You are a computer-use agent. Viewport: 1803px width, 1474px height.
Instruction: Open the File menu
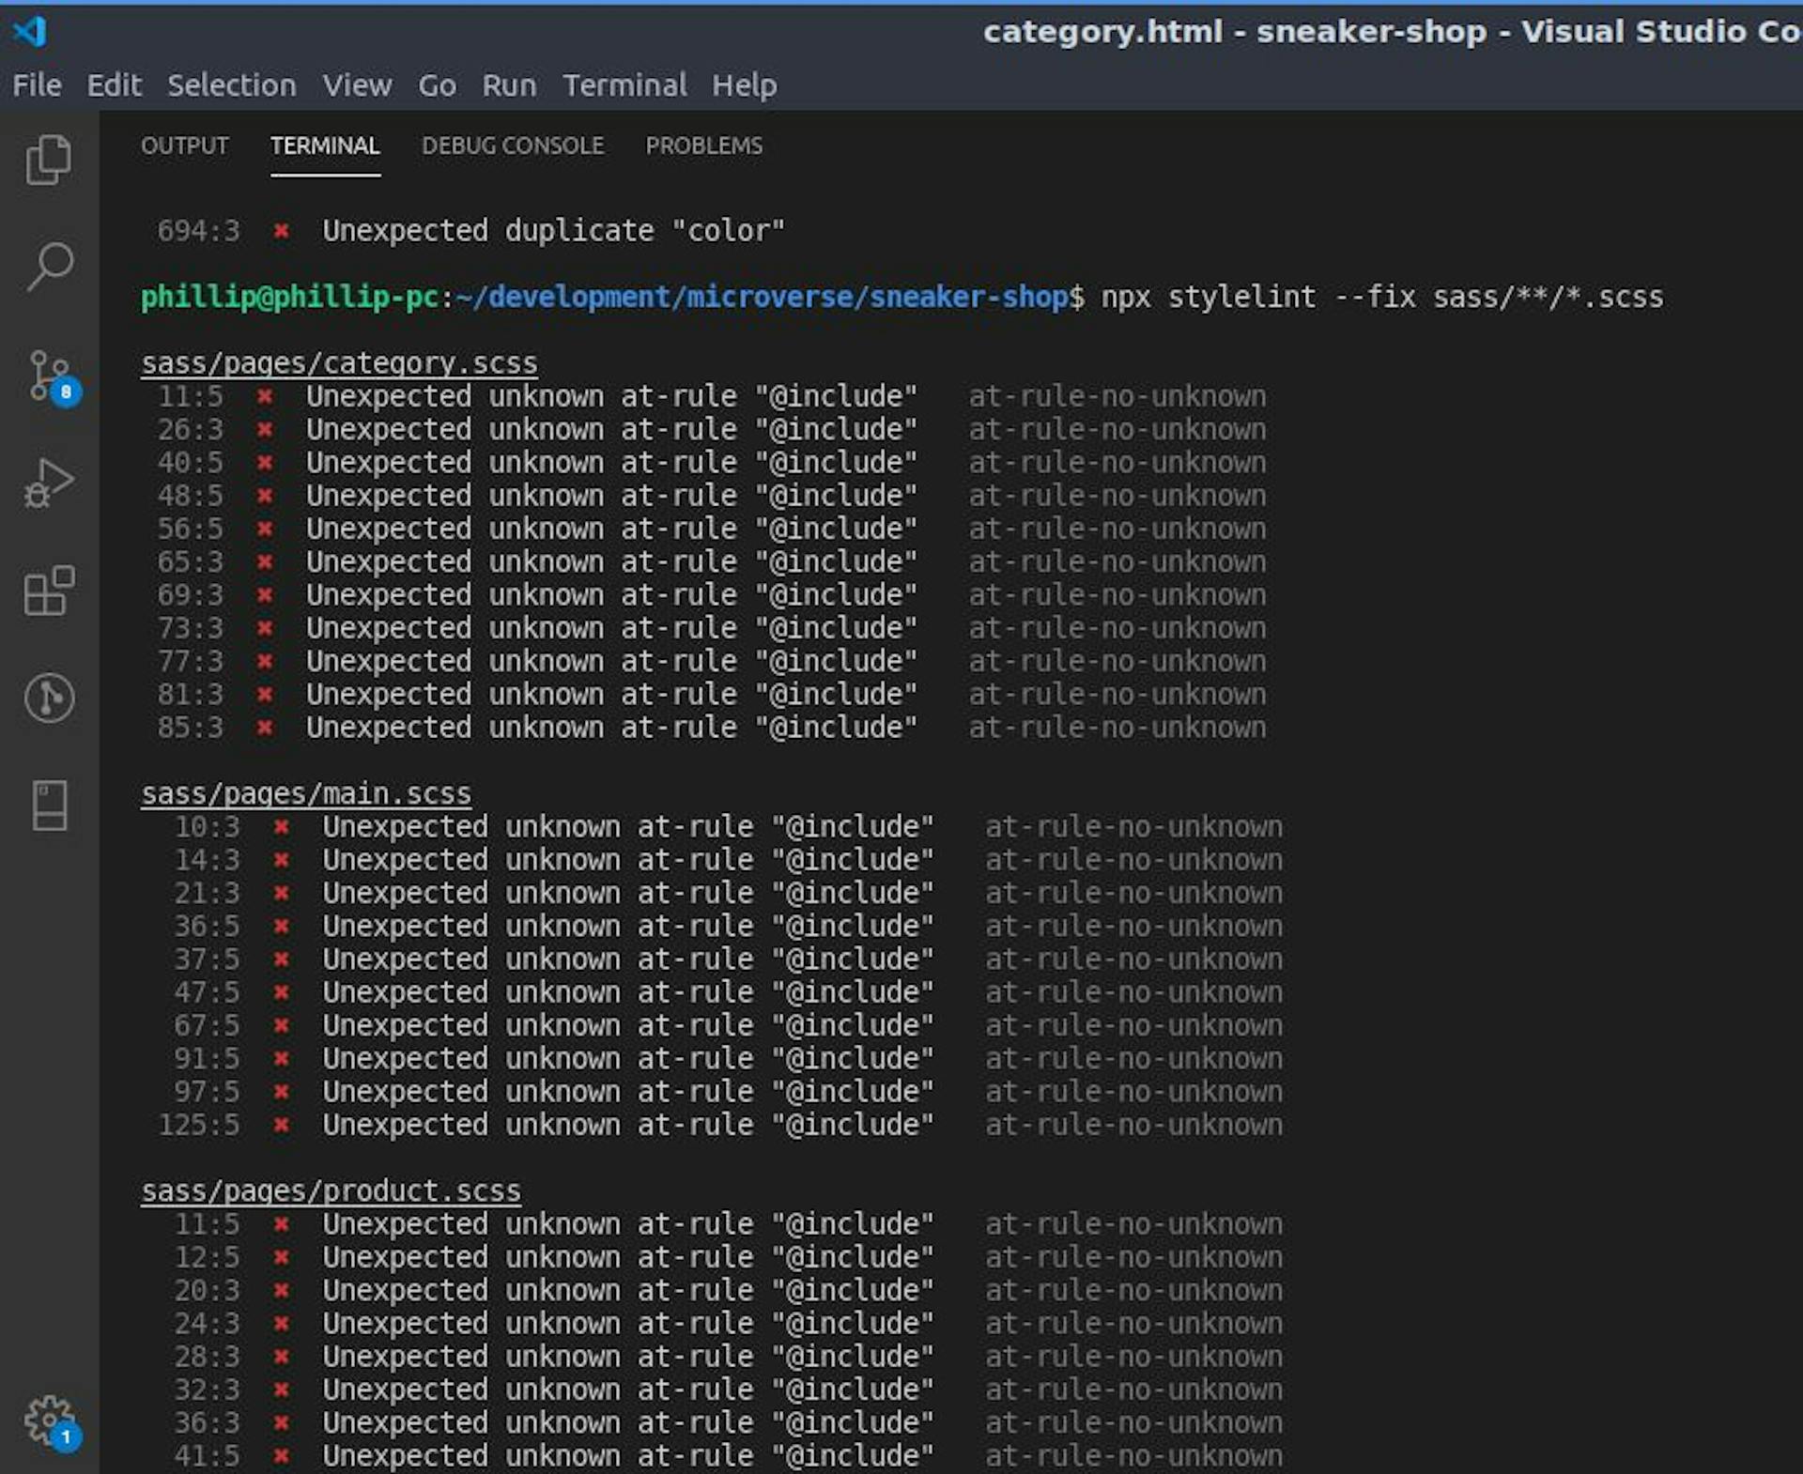(x=37, y=85)
